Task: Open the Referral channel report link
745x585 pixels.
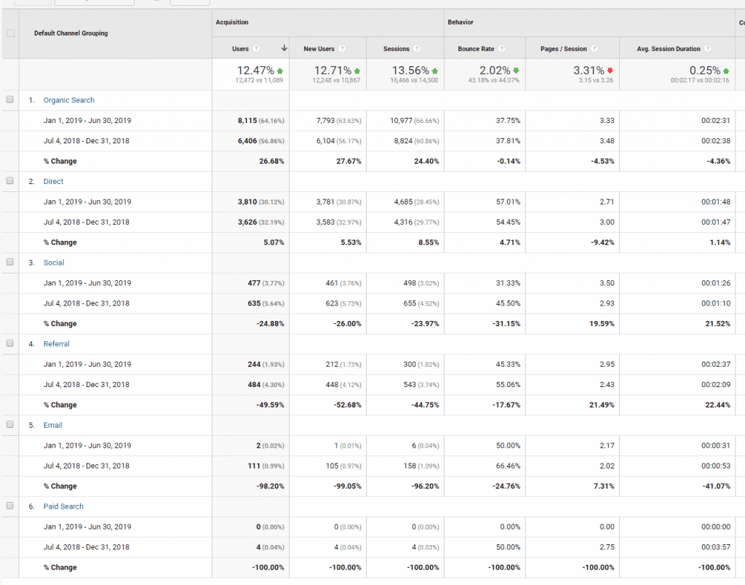Action: (x=56, y=344)
